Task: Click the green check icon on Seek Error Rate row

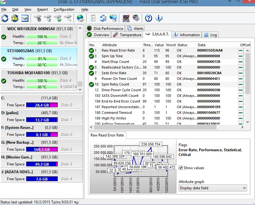Action: tap(92, 73)
